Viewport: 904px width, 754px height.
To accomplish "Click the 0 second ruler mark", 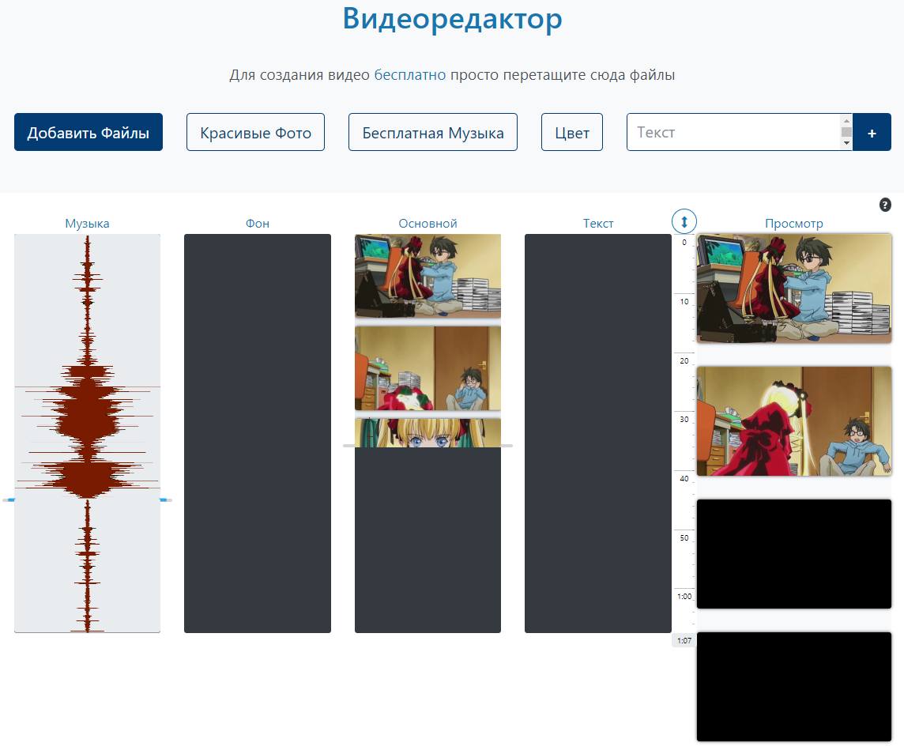I will point(684,243).
